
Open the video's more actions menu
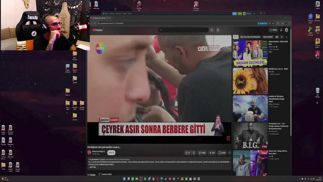click(x=229, y=153)
